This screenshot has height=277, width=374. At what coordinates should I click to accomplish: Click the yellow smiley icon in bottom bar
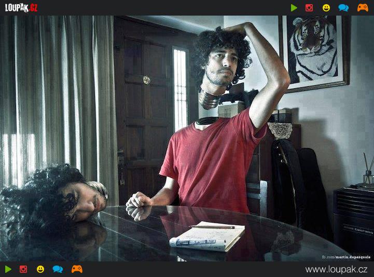[x=40, y=269]
